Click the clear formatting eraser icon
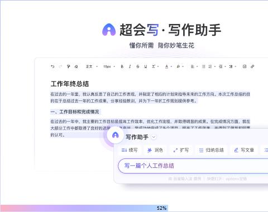Screen dimensions: 268x212 (76, 66)
